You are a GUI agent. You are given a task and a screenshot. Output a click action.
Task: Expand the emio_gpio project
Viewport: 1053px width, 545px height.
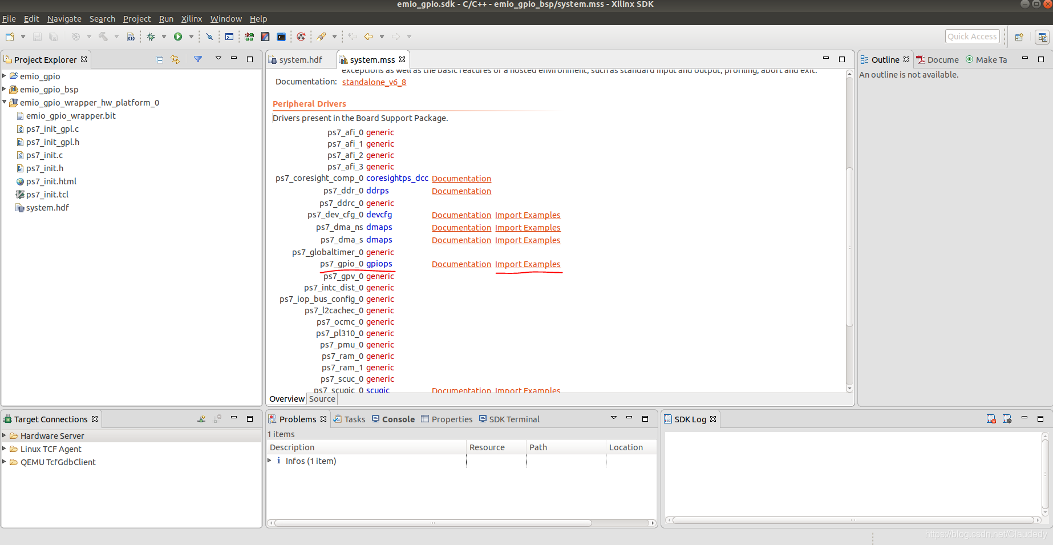tap(4, 76)
